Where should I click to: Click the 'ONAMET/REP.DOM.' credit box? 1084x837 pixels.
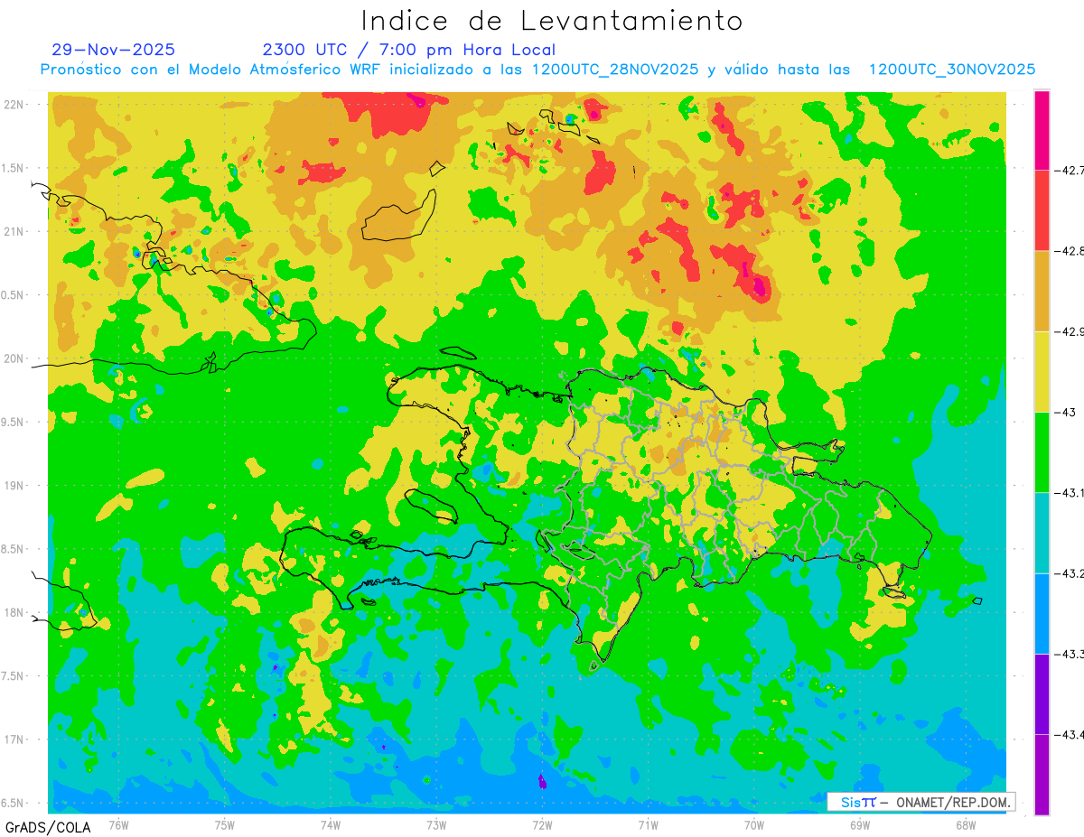pyautogui.click(x=920, y=802)
